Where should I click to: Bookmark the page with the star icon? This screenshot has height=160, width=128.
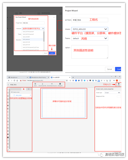67,80
